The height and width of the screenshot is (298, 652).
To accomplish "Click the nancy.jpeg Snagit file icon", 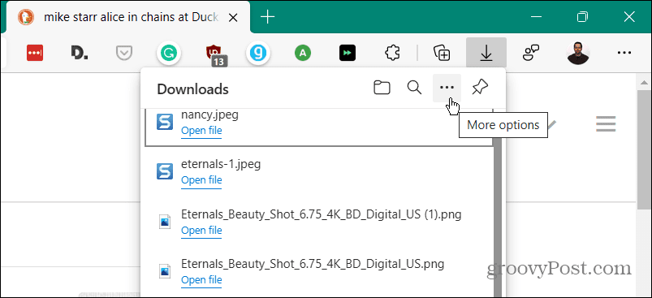I will click(165, 122).
